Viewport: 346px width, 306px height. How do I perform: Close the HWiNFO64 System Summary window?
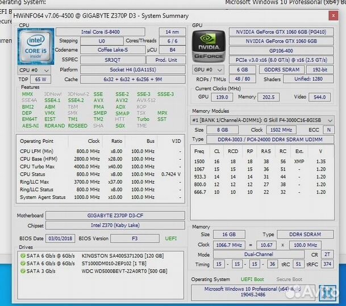(333, 16)
